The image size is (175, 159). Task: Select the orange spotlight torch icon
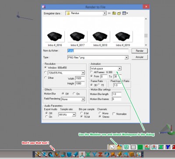click(x=119, y=154)
